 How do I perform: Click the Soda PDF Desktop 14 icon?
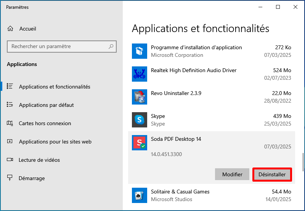click(139, 143)
